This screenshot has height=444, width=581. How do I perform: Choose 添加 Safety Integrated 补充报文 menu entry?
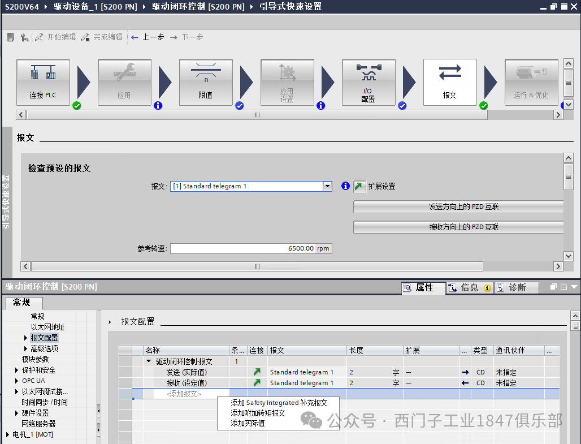[279, 403]
